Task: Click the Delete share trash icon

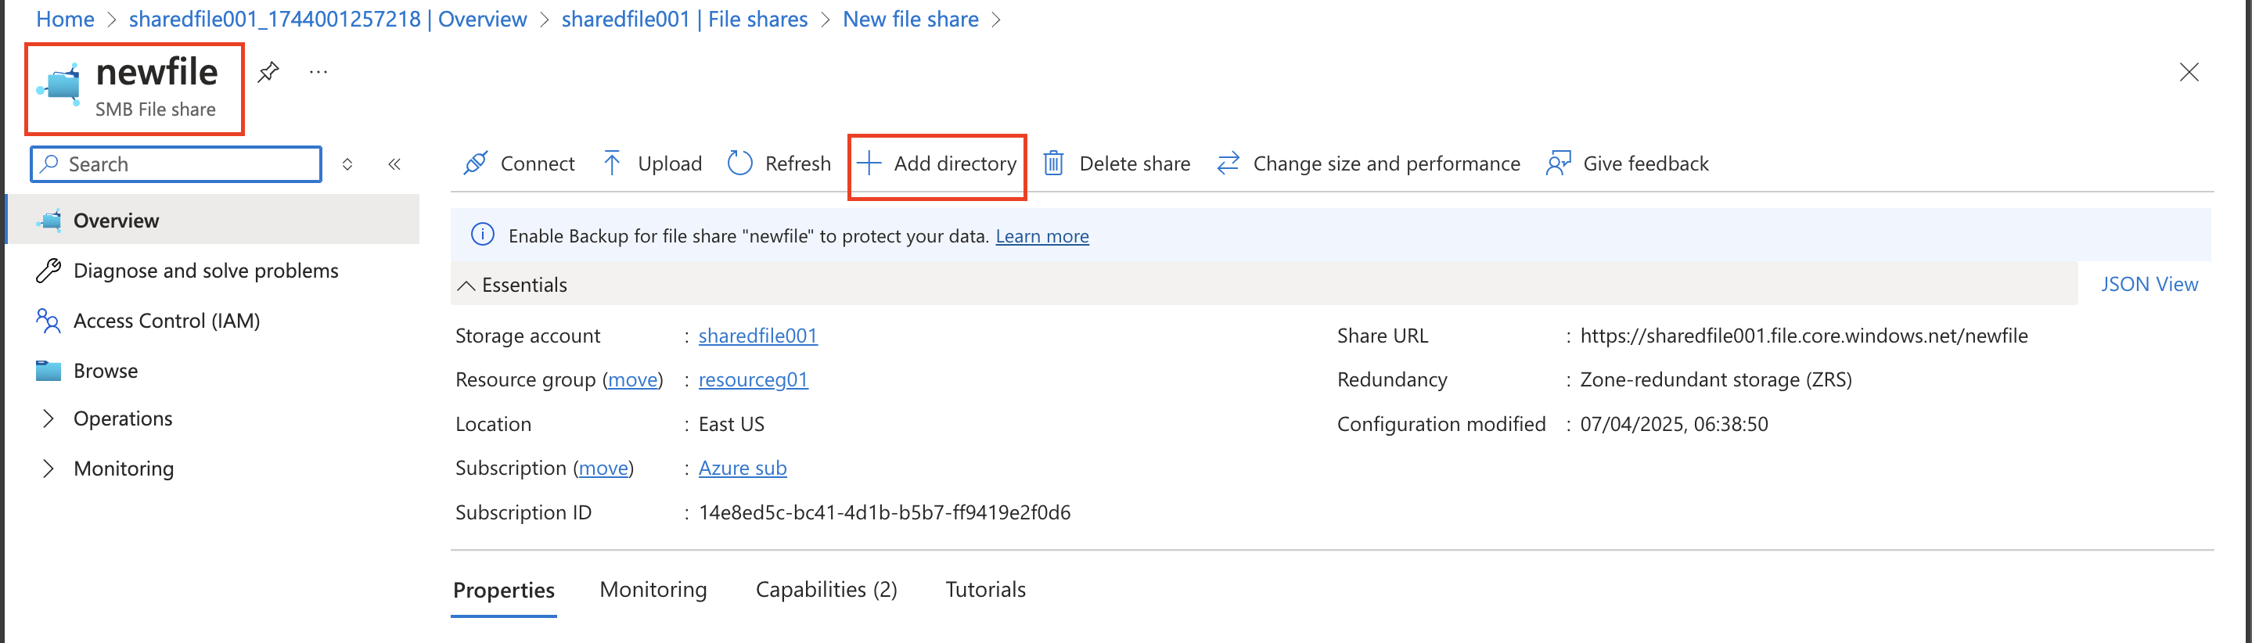Action: click(1053, 163)
